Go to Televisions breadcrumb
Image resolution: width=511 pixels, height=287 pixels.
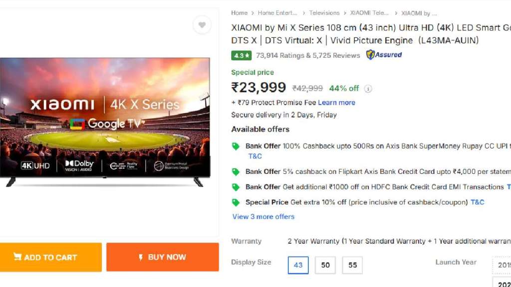click(324, 13)
